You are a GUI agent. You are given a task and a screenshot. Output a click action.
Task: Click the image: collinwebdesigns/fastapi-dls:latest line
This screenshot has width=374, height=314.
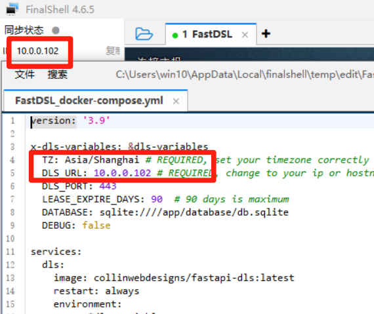[174, 278]
